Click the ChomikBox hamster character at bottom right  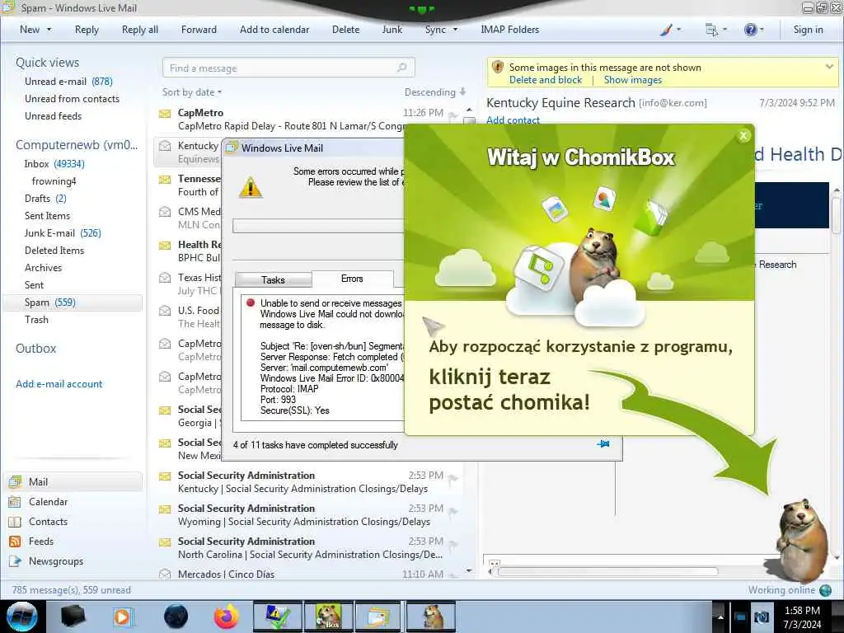pyautogui.click(x=801, y=540)
